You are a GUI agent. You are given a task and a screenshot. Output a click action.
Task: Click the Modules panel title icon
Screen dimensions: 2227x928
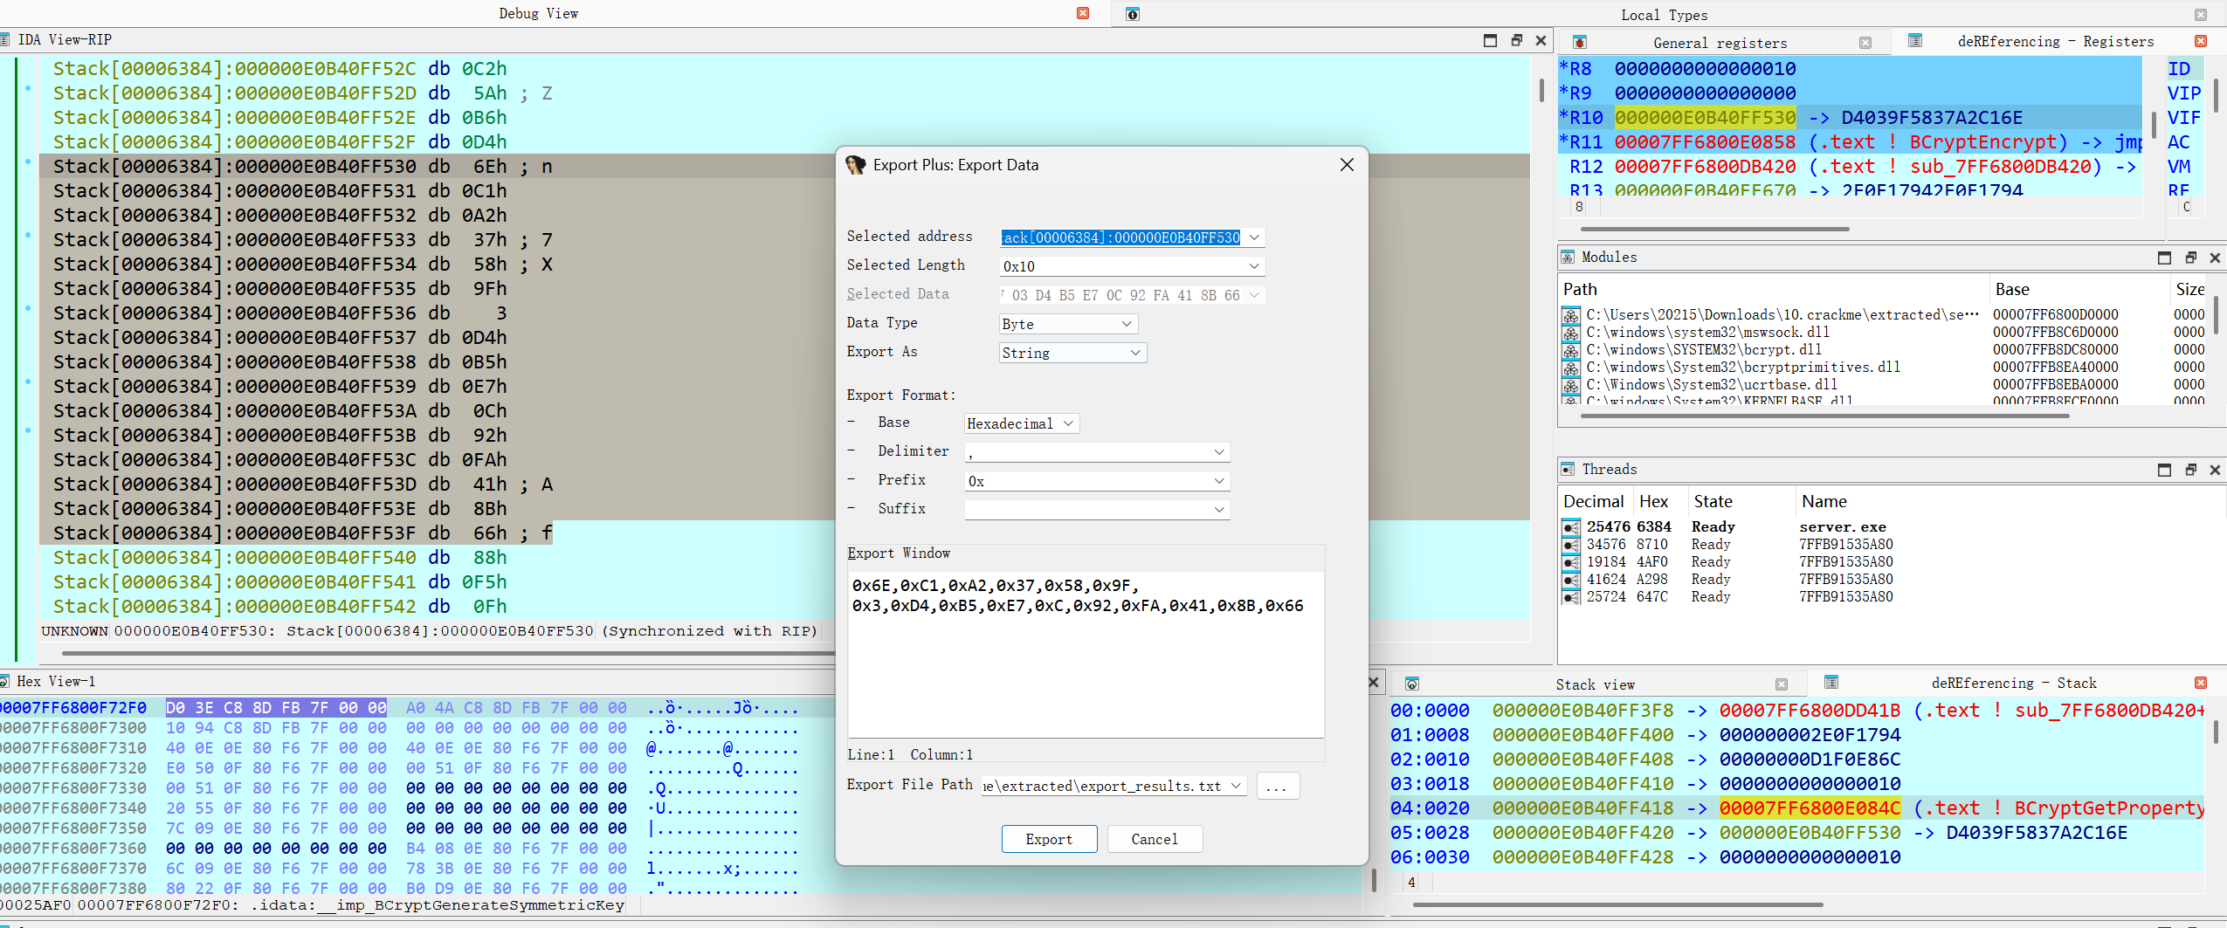tap(1568, 257)
